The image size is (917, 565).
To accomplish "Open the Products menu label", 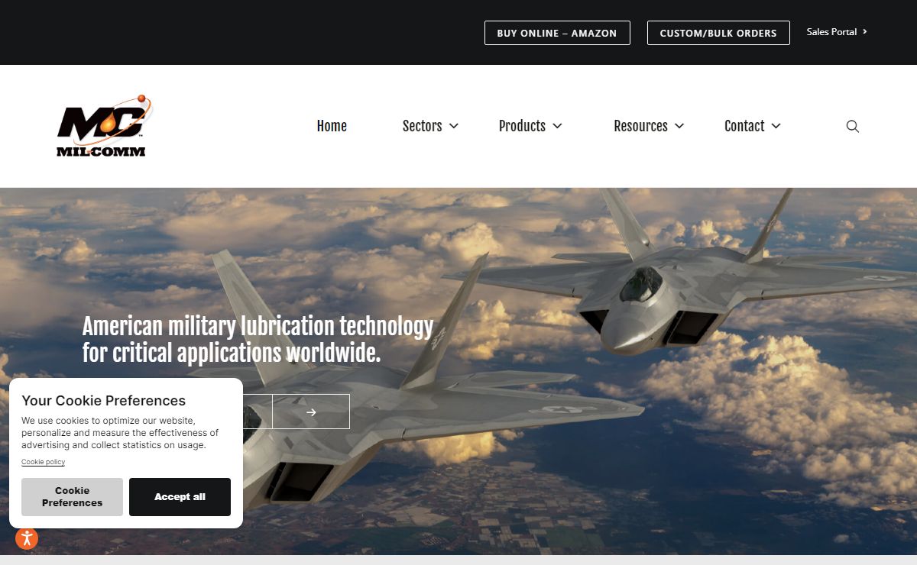I will click(522, 126).
